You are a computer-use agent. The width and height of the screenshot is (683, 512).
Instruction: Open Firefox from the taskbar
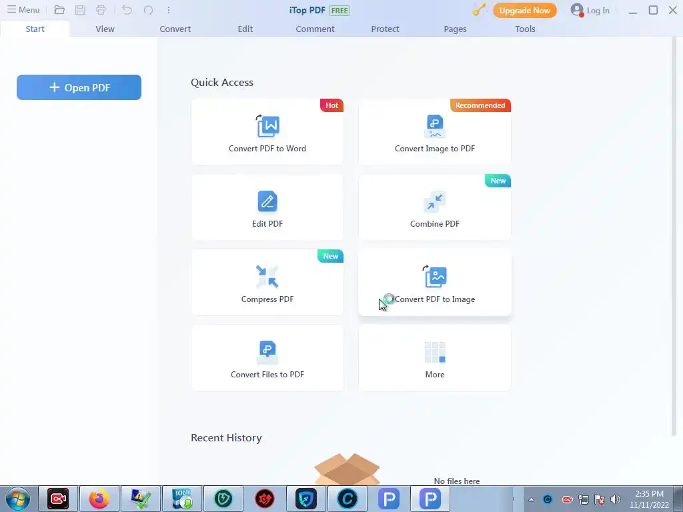pos(99,499)
